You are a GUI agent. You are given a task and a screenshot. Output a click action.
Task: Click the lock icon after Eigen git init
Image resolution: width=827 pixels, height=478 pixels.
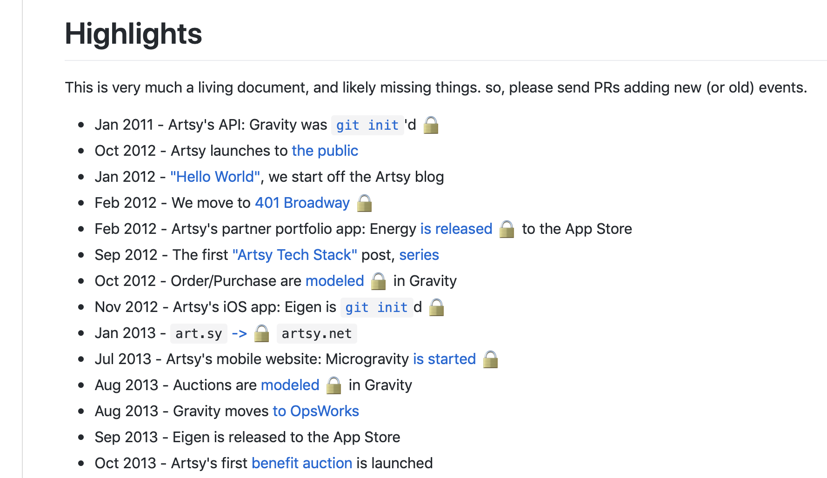coord(437,307)
